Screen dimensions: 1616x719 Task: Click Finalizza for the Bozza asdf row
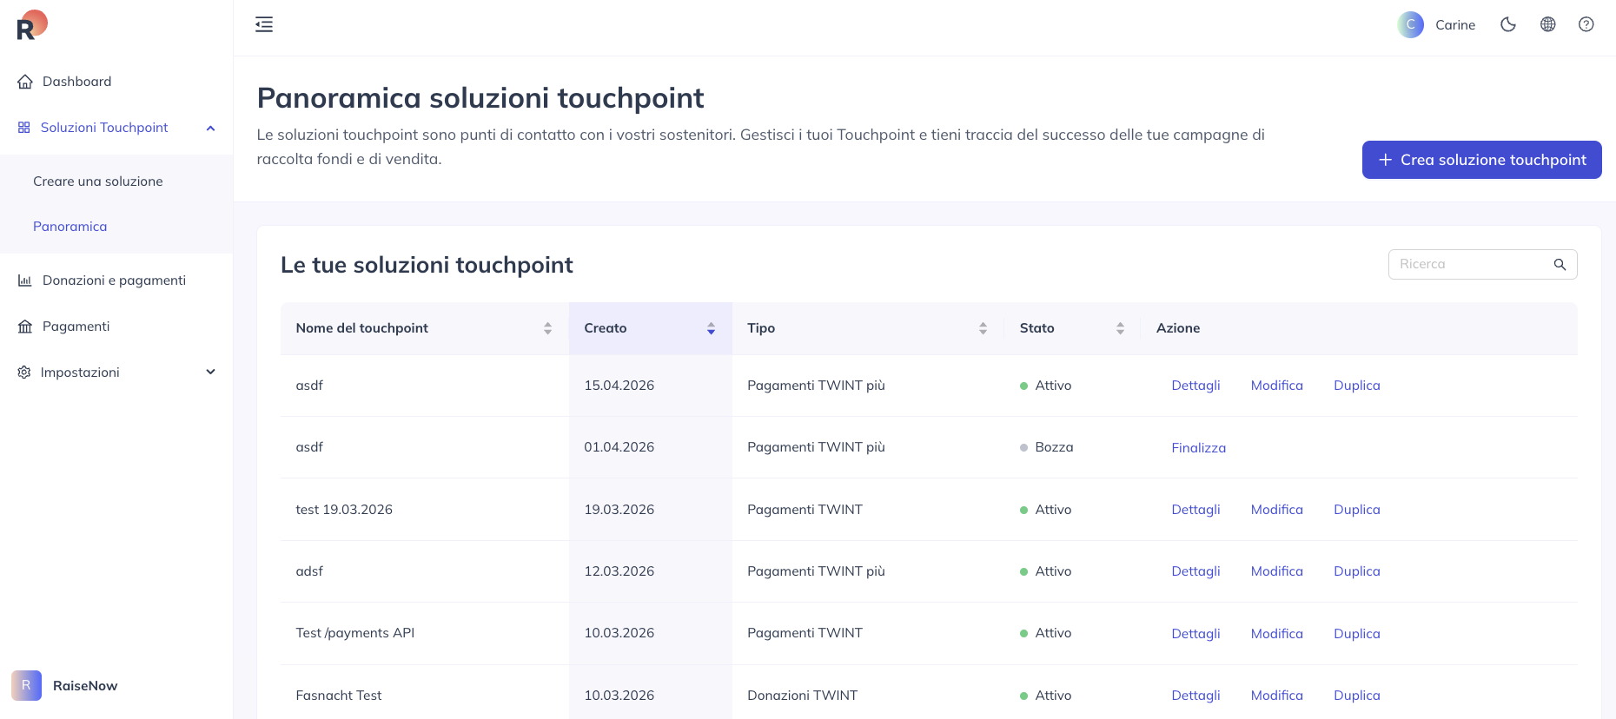tap(1198, 448)
